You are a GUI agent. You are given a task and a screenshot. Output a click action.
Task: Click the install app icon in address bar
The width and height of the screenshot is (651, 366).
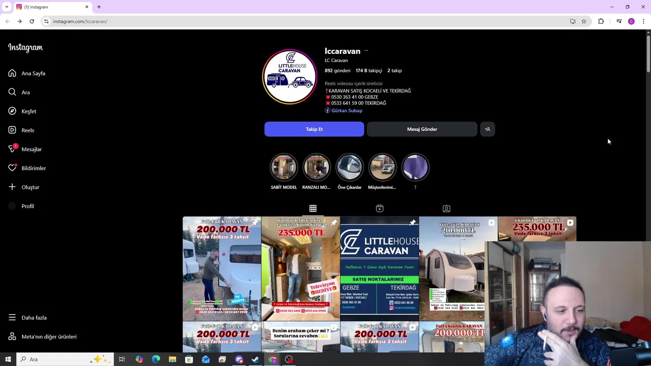pyautogui.click(x=573, y=21)
